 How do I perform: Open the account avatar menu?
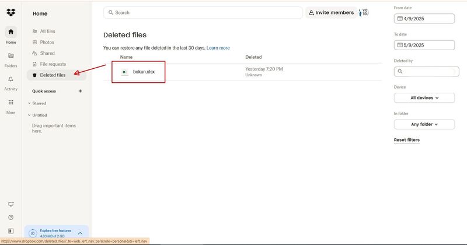[364, 12]
